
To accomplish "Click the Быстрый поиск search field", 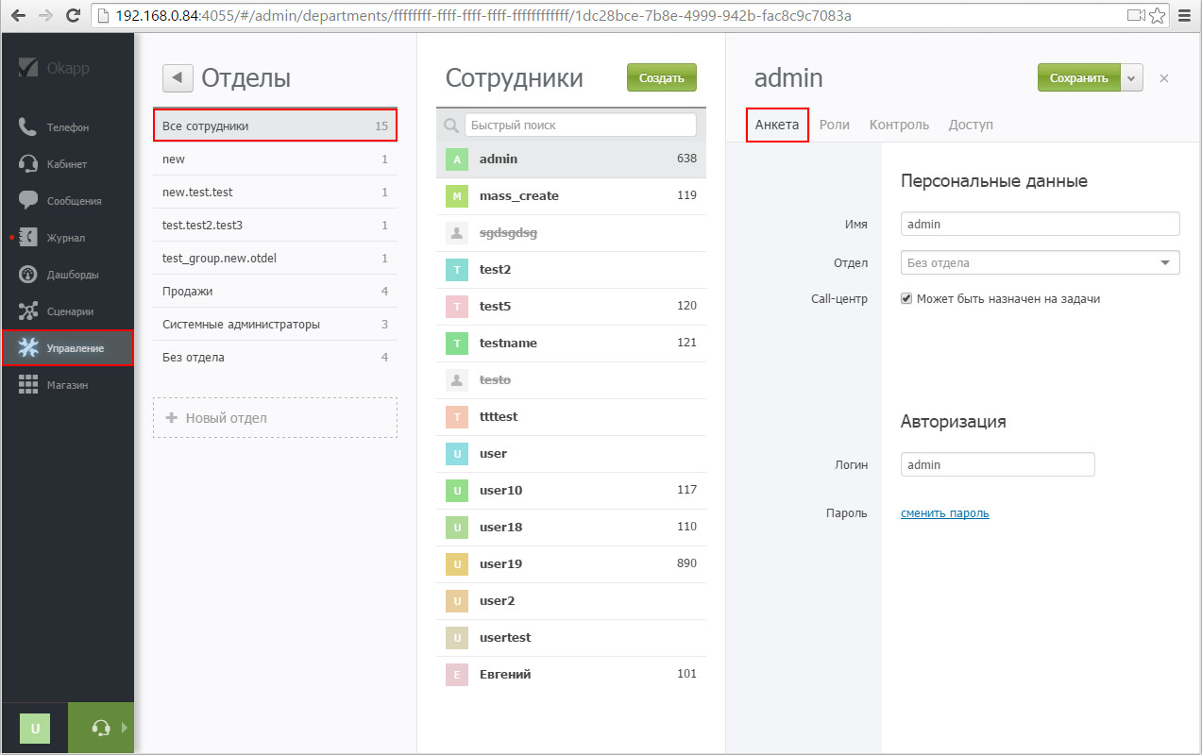I will tap(580, 125).
